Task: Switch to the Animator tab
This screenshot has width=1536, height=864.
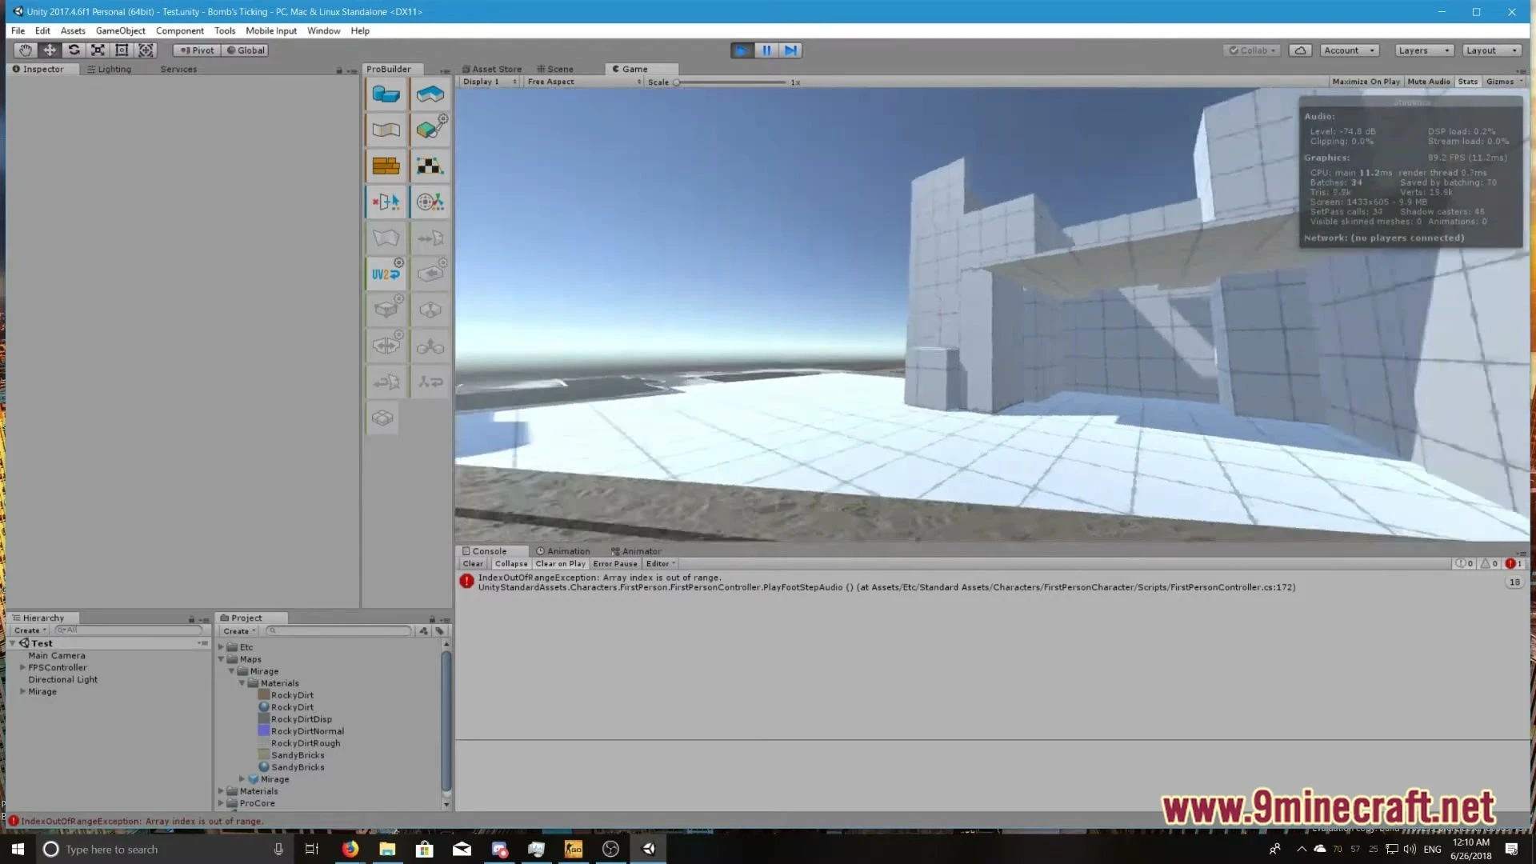Action: click(x=636, y=551)
